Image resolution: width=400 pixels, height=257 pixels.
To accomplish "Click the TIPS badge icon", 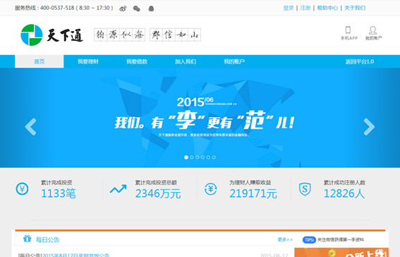I will tap(309, 240).
